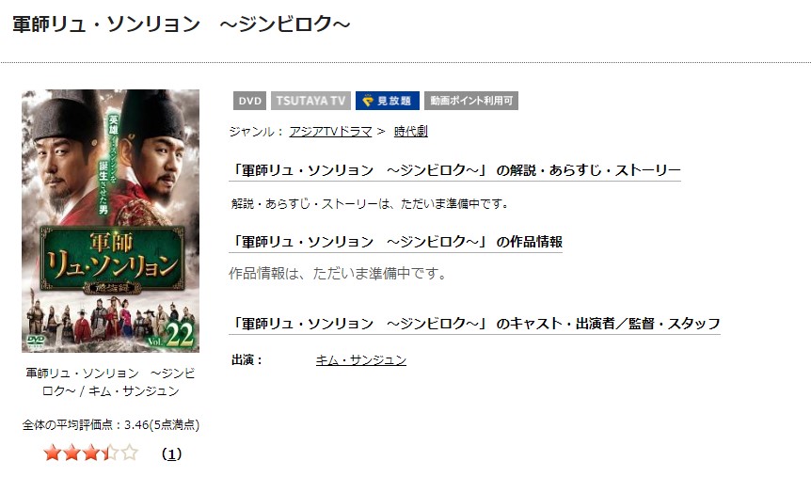Open the アジアTVドラマ genre link
Image resolution: width=811 pixels, height=477 pixels.
[330, 132]
